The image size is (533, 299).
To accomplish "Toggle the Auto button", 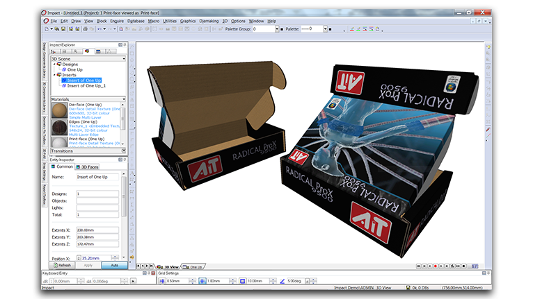I will pos(114,265).
